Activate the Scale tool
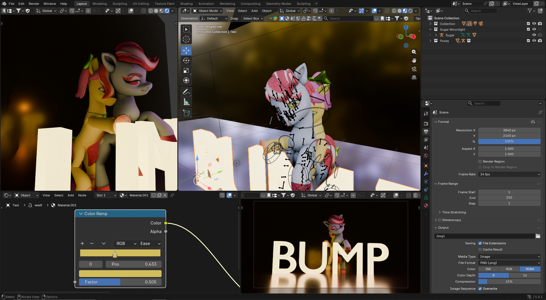Viewport: 546px width, 300px height. (186, 70)
